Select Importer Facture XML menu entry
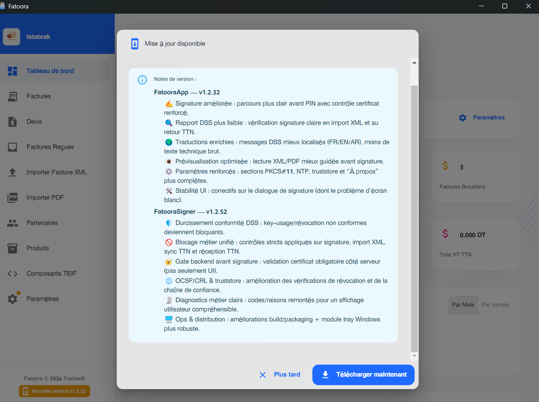The image size is (539, 402). (56, 172)
